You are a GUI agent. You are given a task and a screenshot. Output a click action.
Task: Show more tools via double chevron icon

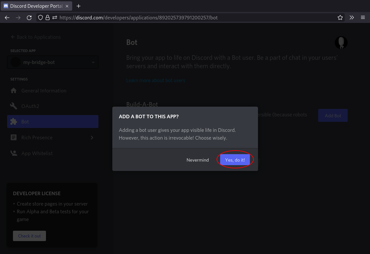click(x=352, y=18)
